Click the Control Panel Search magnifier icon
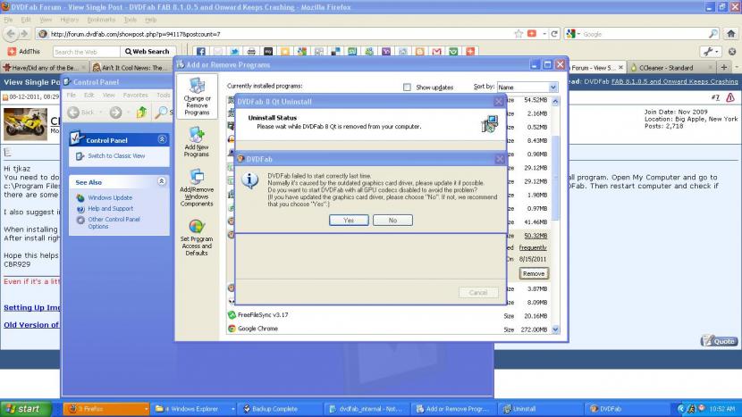 (x=161, y=113)
